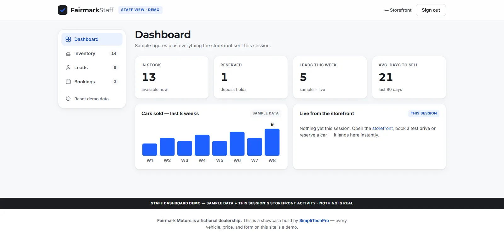Viewport: 504px width, 239px height.
Task: Open the Inventory section
Action: 92,53
